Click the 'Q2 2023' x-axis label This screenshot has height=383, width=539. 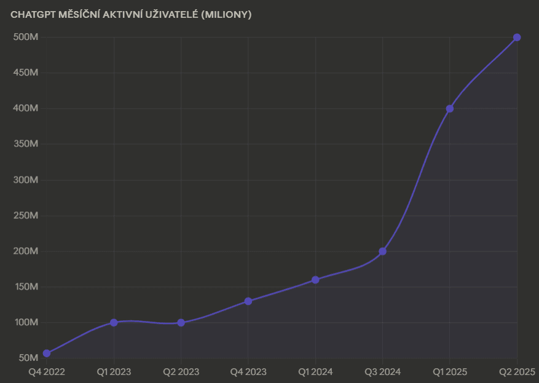(181, 372)
